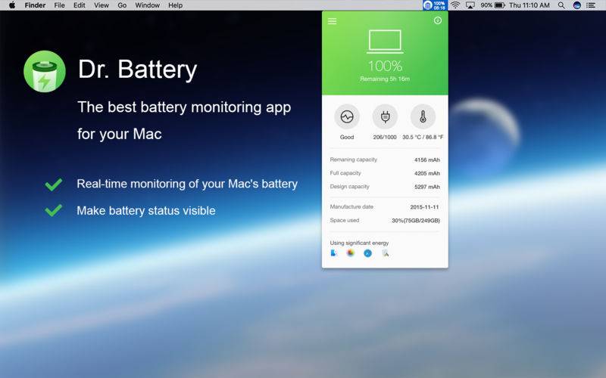Open the File menu
606x378 pixels.
point(60,5)
